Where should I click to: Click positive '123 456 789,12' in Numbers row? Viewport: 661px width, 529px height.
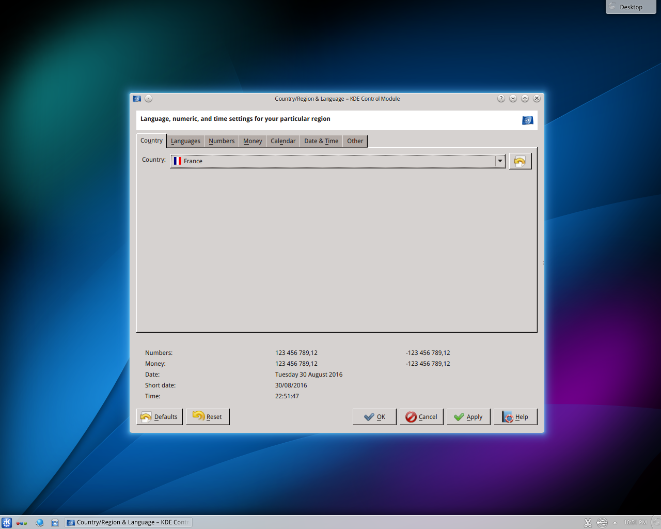[x=296, y=353]
